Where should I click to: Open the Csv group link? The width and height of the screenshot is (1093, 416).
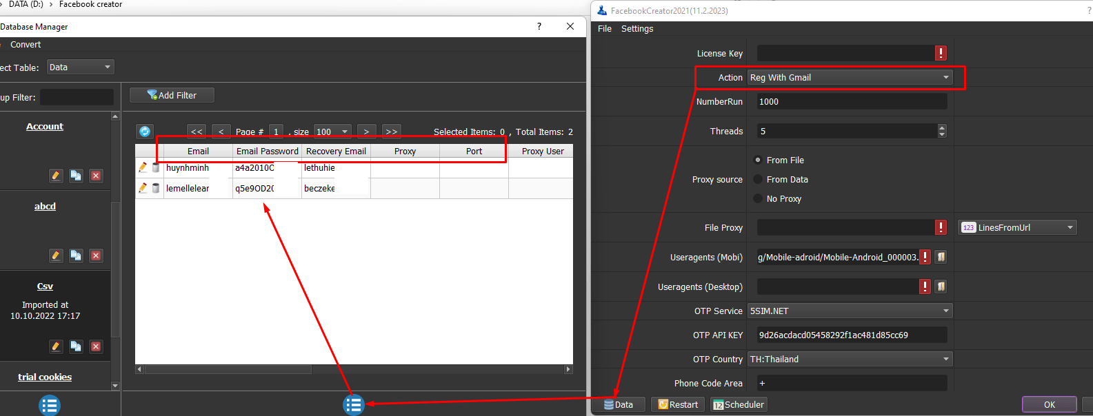[x=45, y=286]
